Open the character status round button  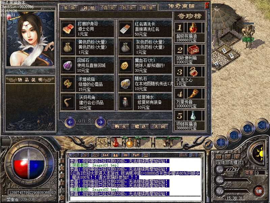(x=221, y=143)
